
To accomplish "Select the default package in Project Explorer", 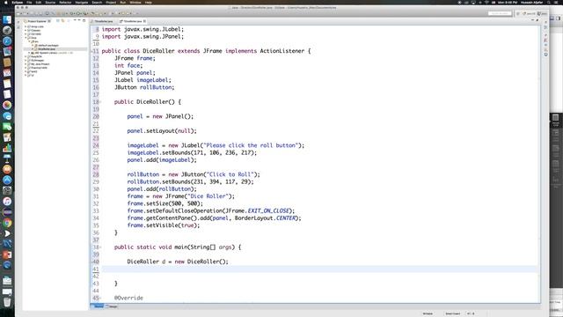I will 48,46.
